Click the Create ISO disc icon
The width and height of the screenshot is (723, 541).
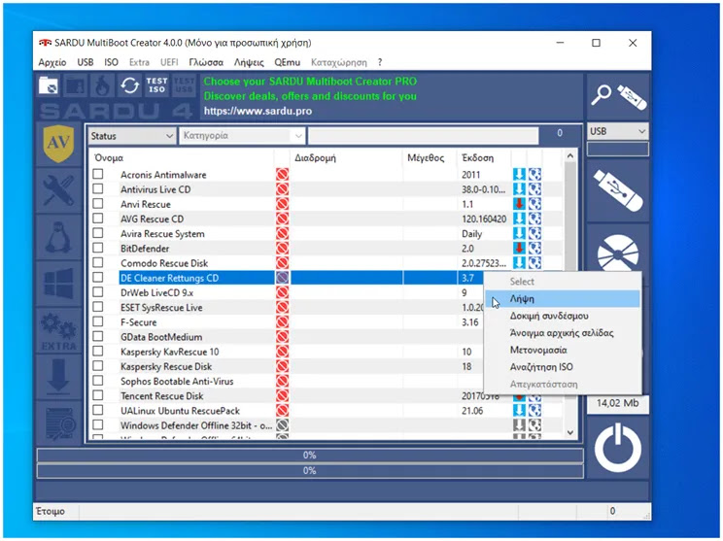pos(618,253)
